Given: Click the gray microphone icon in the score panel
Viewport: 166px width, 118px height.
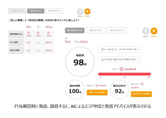Looking at the screenshot, I should pos(146,31).
